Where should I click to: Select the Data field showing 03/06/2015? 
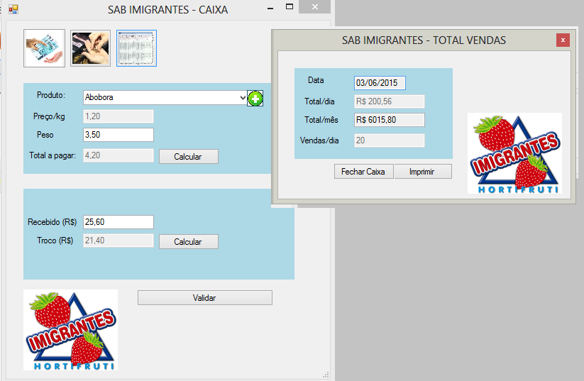pyautogui.click(x=380, y=83)
